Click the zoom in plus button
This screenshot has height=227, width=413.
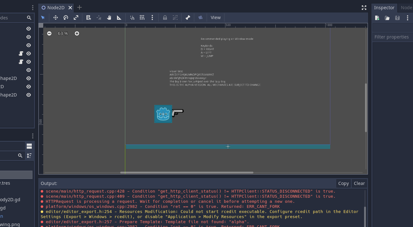[77, 33]
